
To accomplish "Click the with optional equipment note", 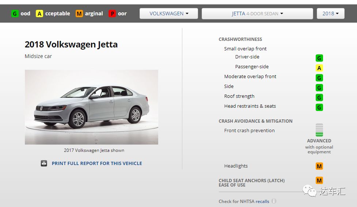I will click(x=319, y=149).
